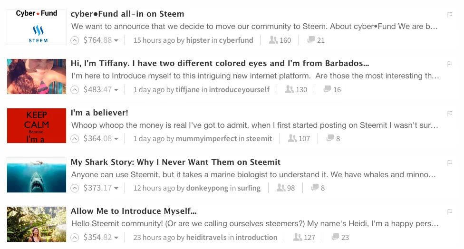Upvote the shark story by donkeypong
The image size is (464, 249).
click(75, 188)
